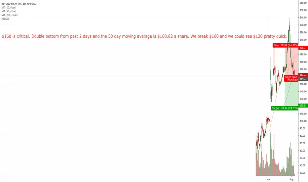308x182 pixels.
Task: Select the red $160 annotation text
Action: (x=144, y=36)
